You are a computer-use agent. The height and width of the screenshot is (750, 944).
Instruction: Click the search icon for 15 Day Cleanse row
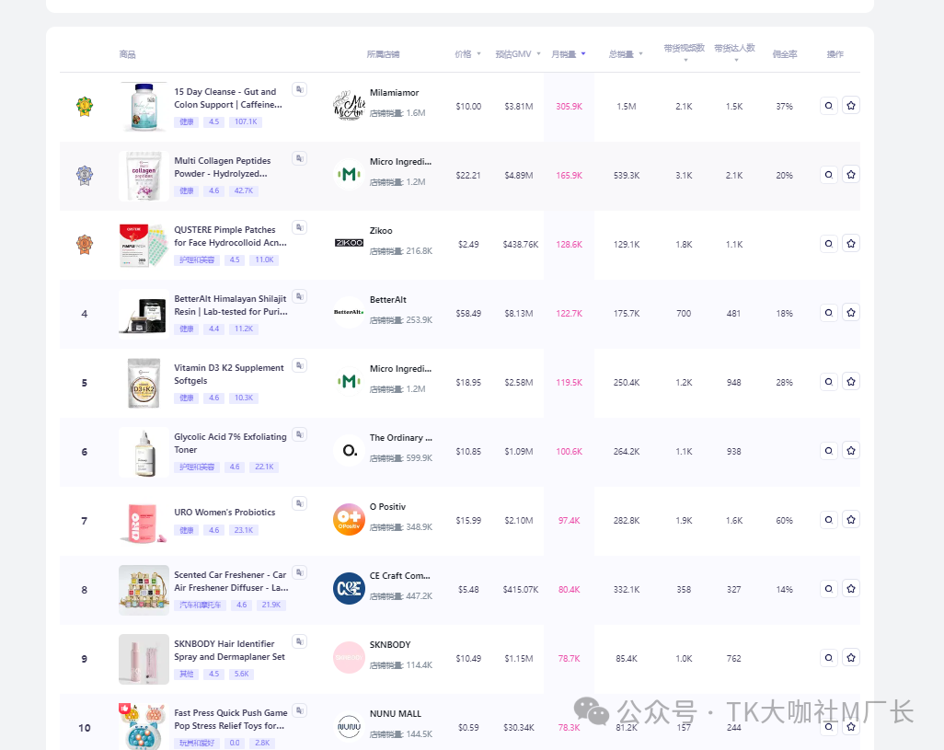(828, 106)
